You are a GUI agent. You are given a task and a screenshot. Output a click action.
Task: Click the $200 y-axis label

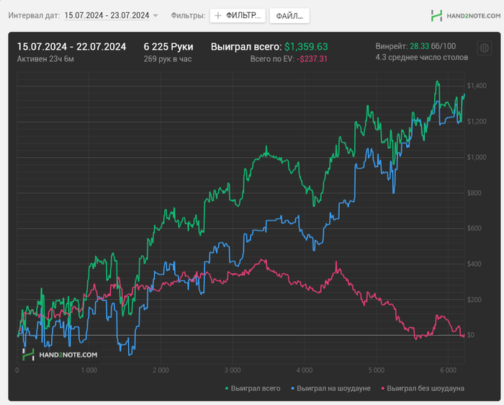coord(474,300)
